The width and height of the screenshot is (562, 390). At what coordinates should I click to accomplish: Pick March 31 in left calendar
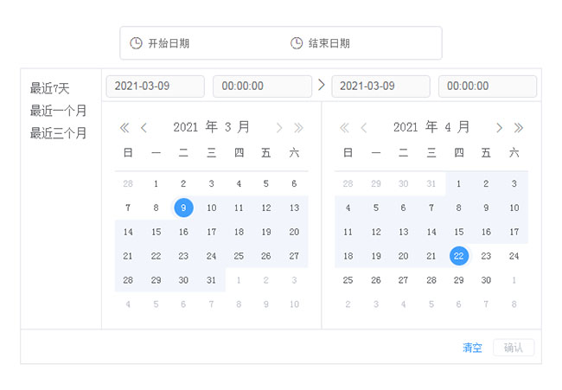[211, 280]
